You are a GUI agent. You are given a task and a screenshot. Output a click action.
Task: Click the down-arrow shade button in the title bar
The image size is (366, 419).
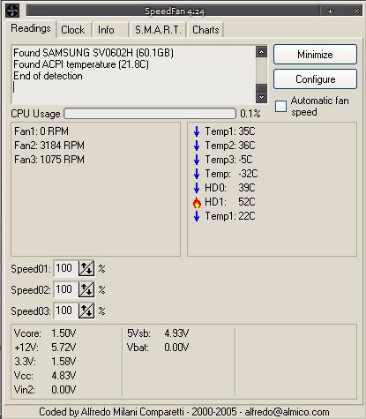330,11
